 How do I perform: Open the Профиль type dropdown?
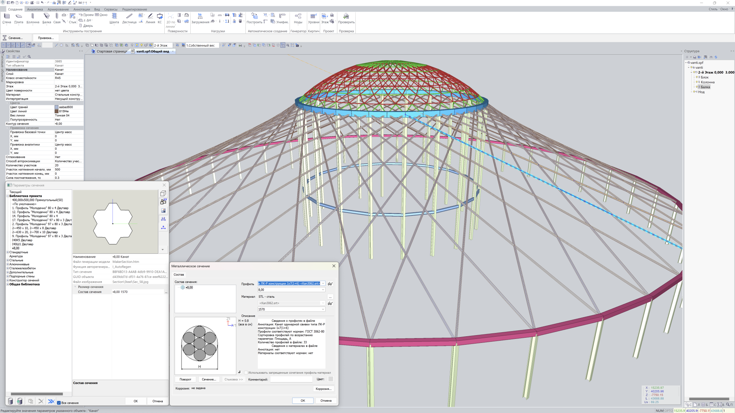(x=323, y=283)
